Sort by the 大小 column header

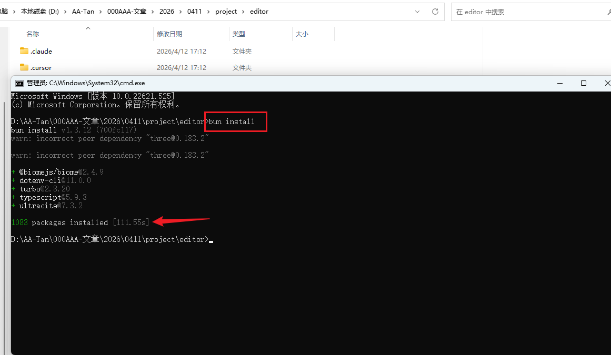click(302, 34)
